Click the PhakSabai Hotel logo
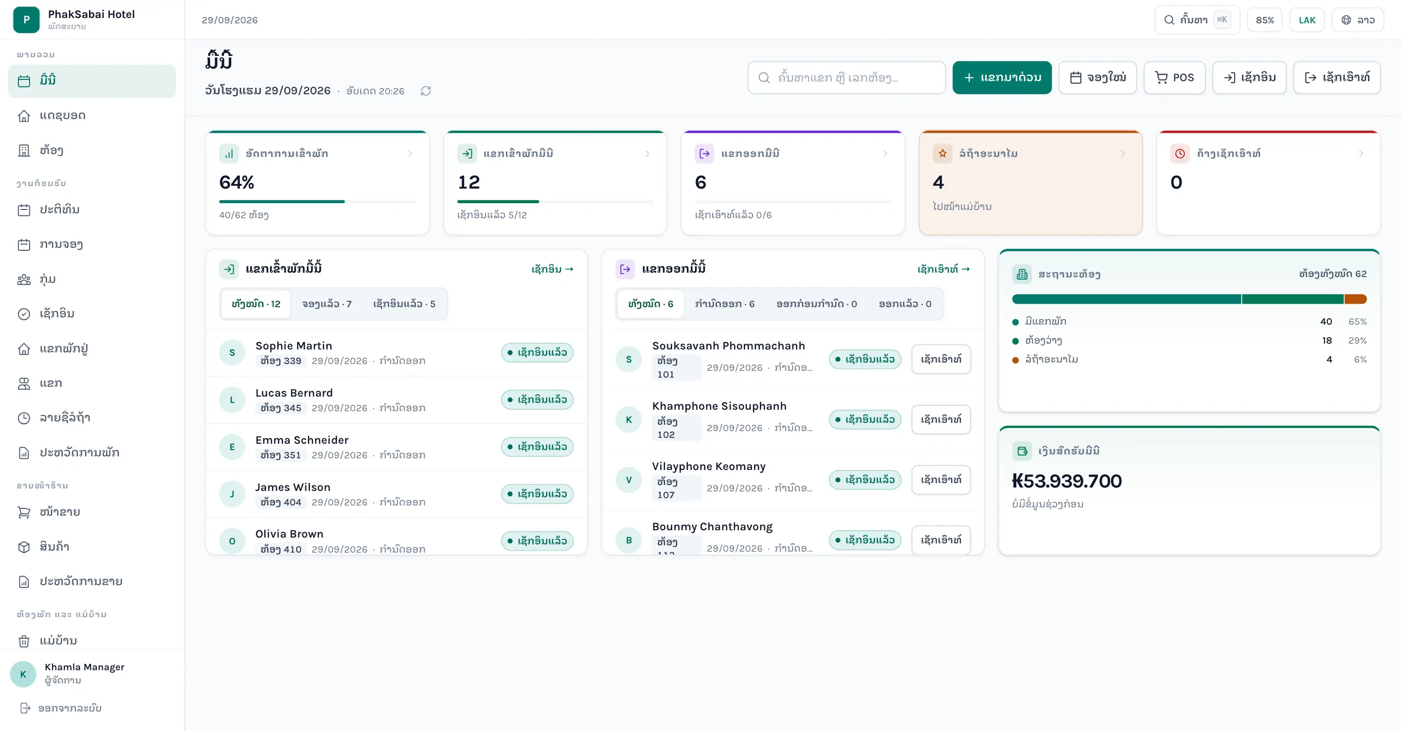1401x731 pixels. tap(26, 19)
